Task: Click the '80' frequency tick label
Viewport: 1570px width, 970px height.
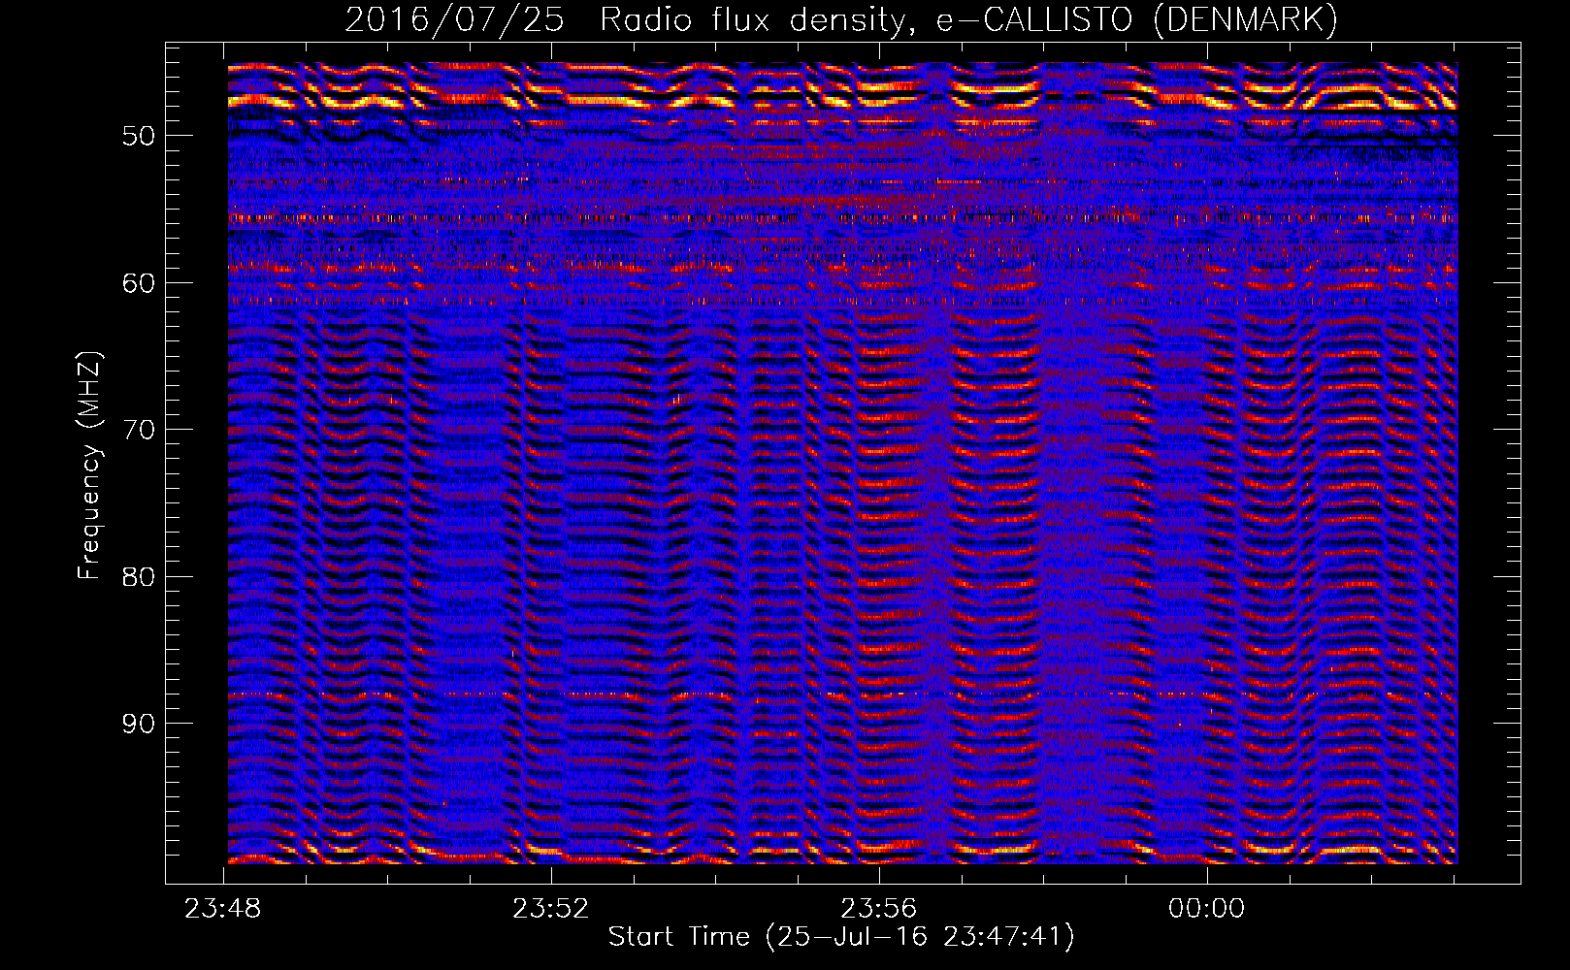Action: pos(139,577)
